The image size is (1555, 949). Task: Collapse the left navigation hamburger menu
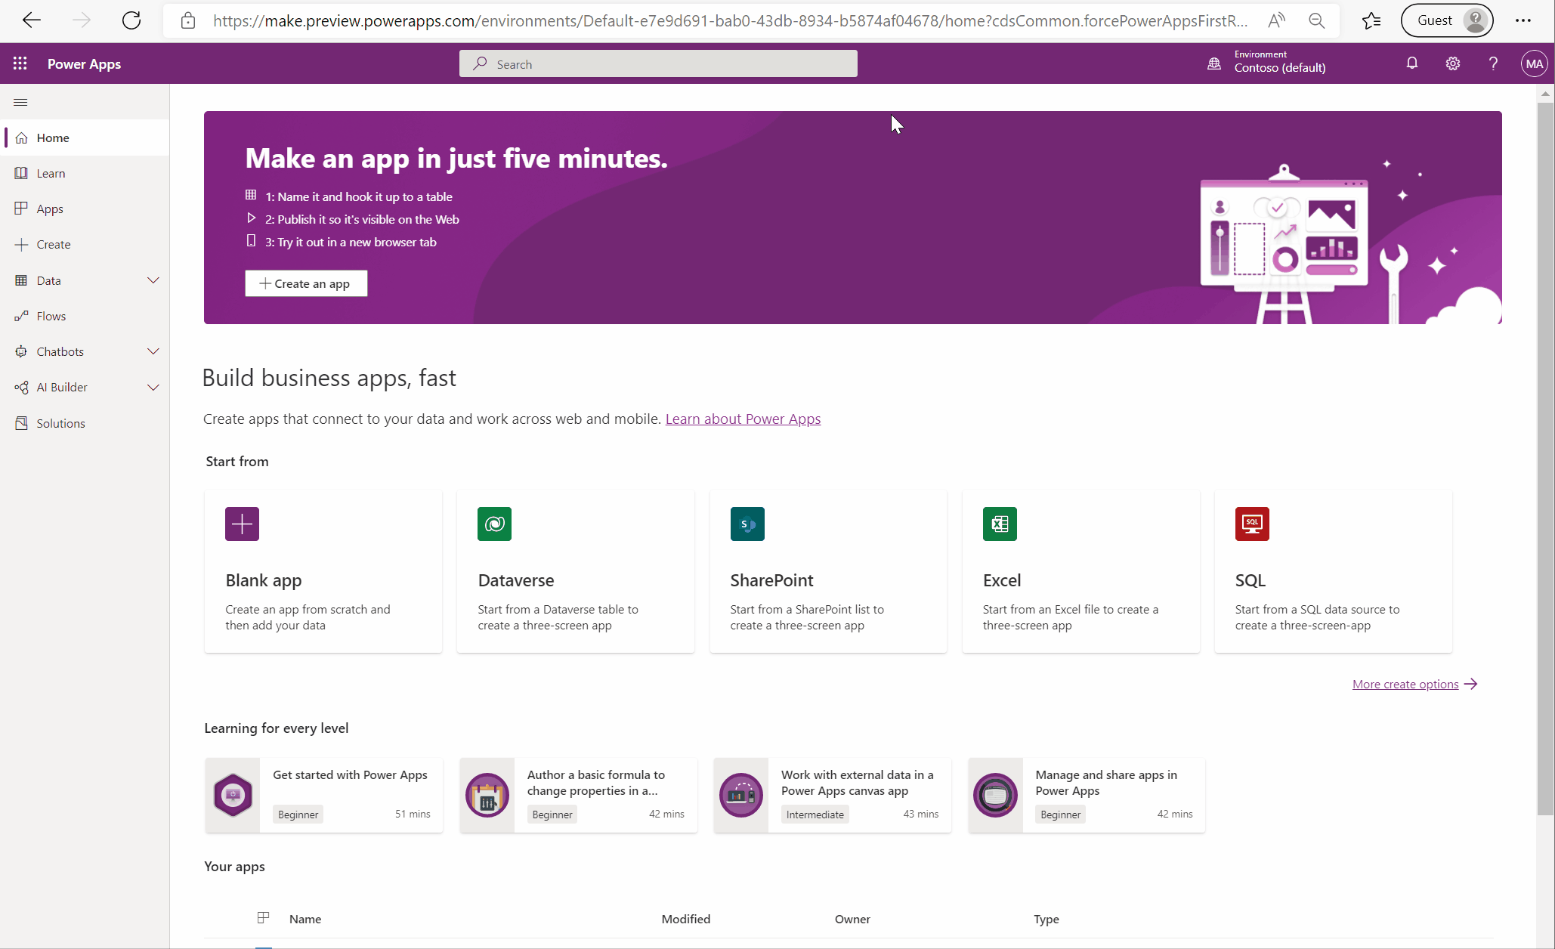[20, 102]
